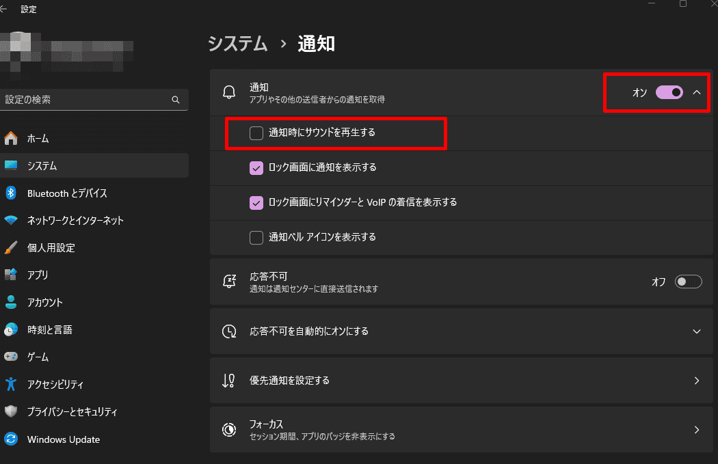The width and height of the screenshot is (718, 464).
Task: Go back to システム via breadcrumb
Action: 237,44
